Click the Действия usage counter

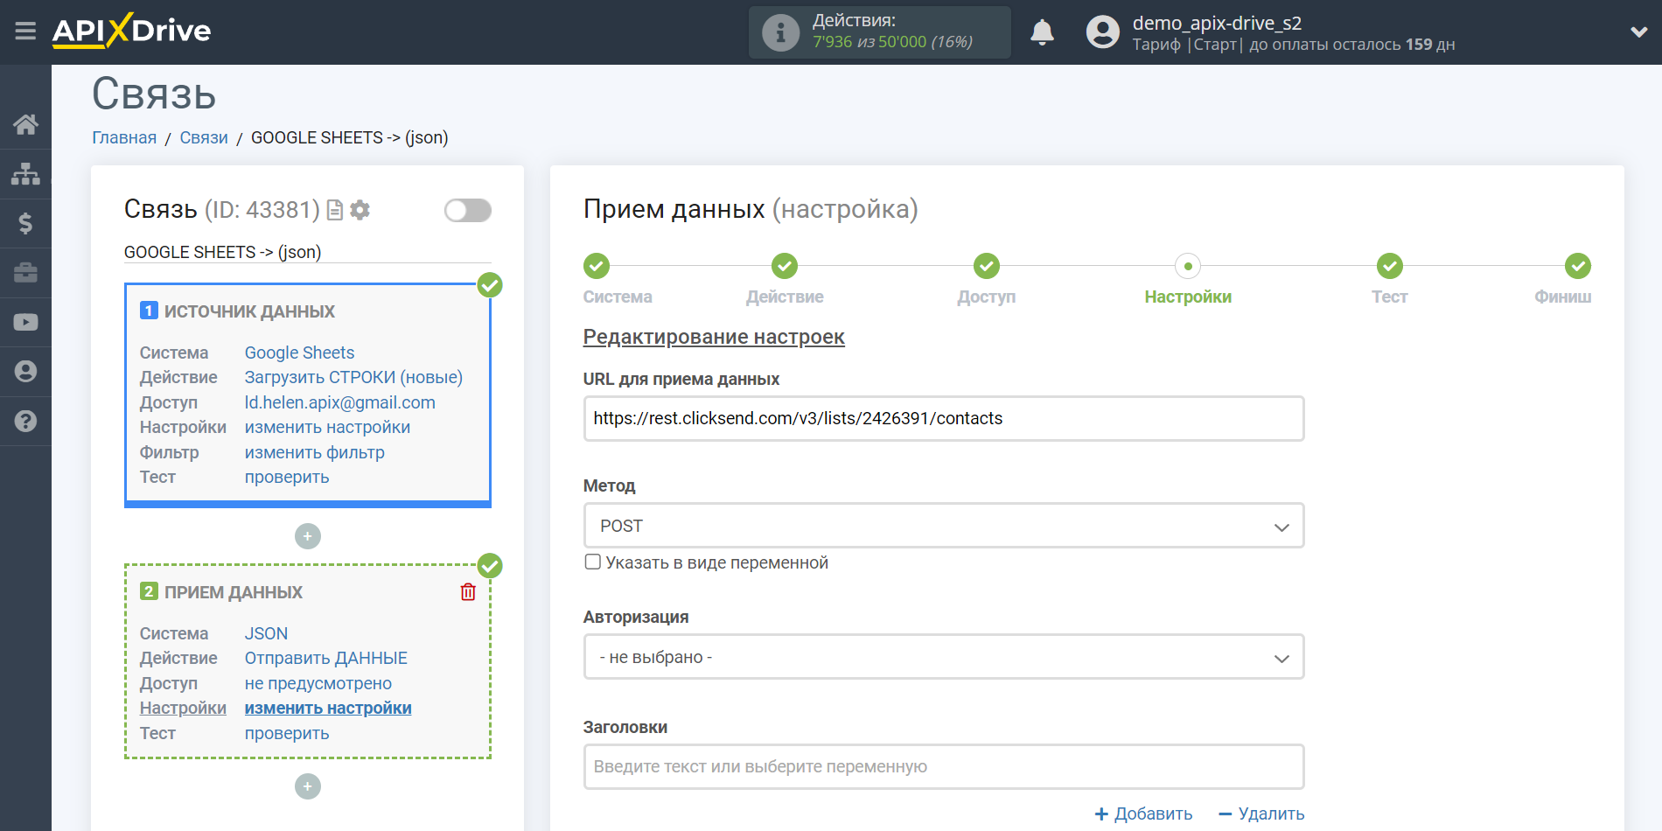tap(879, 32)
